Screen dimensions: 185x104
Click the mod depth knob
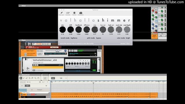[x=127, y=29]
